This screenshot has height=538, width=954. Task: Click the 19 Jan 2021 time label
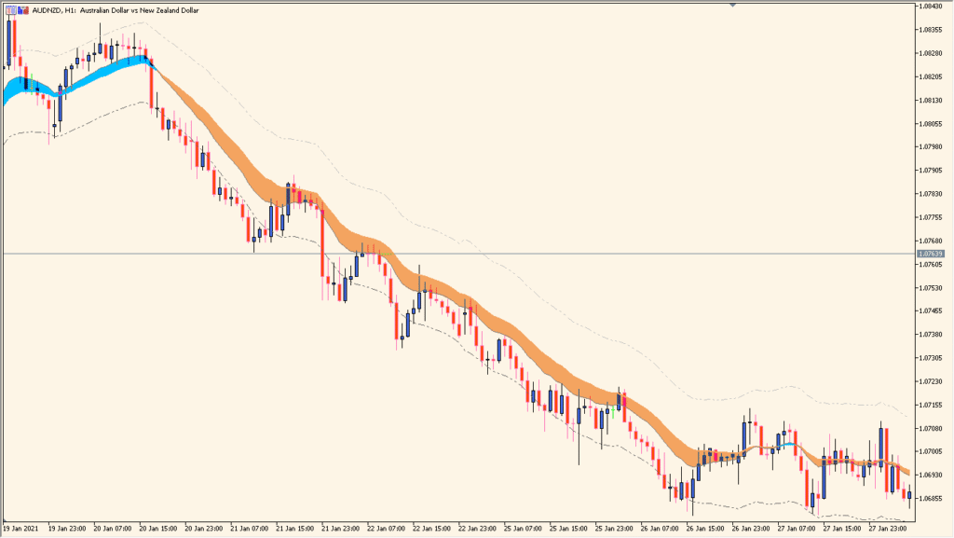20,529
